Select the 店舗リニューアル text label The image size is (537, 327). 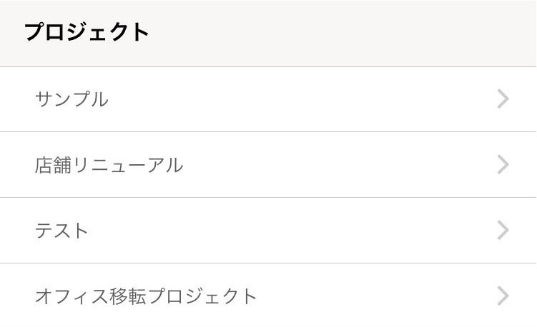[x=109, y=165]
